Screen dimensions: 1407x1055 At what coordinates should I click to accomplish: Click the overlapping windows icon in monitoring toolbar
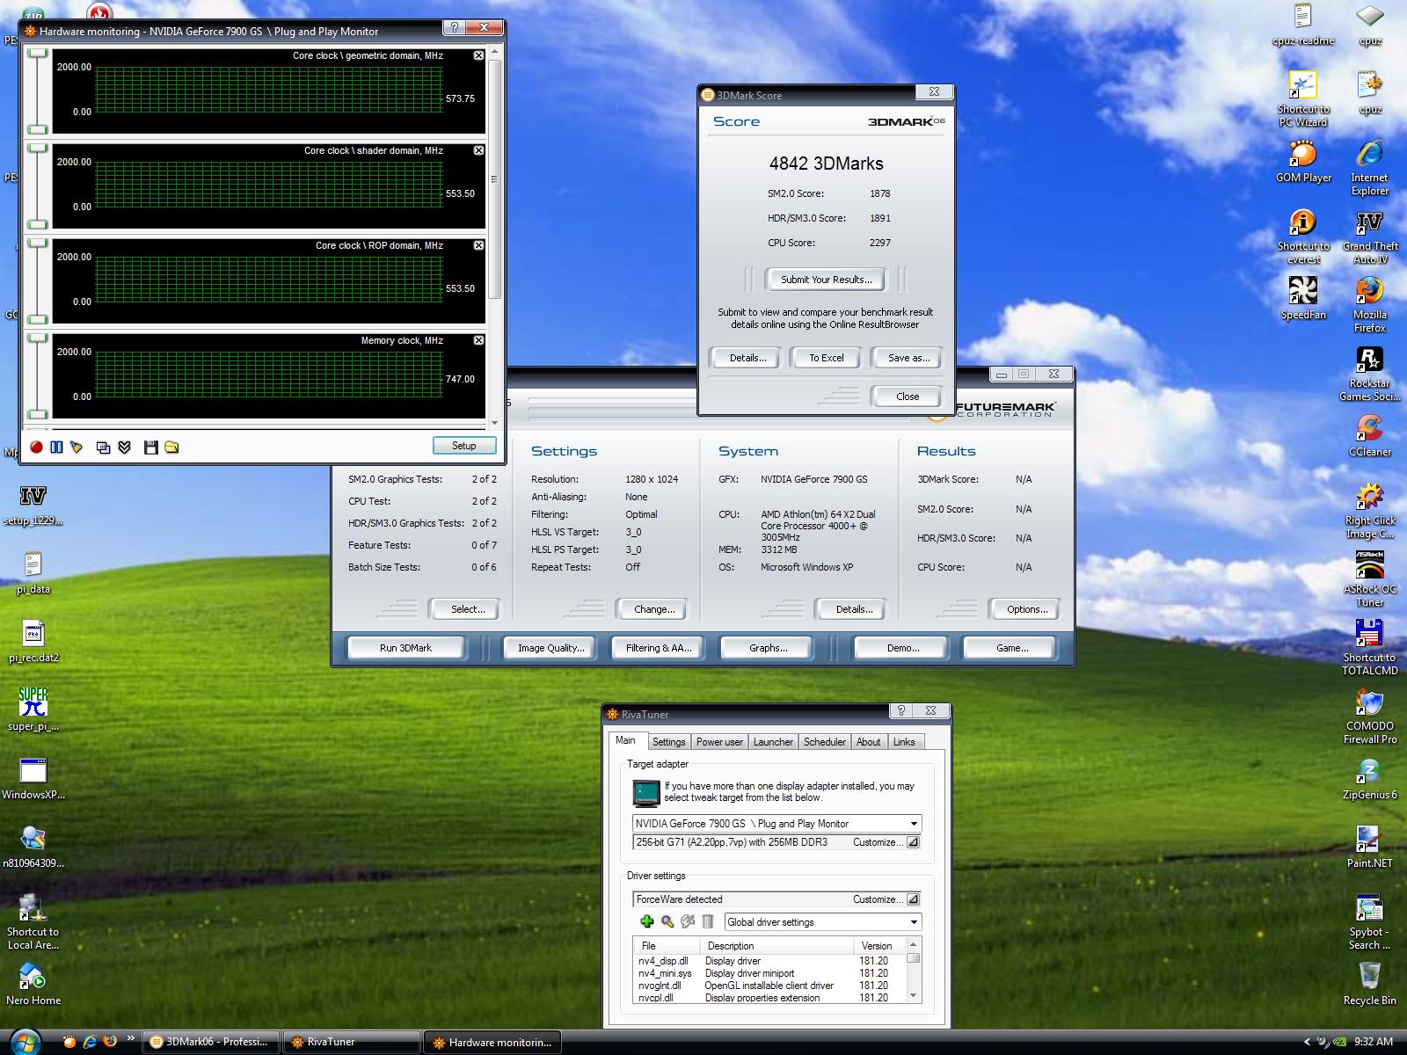[x=103, y=447]
